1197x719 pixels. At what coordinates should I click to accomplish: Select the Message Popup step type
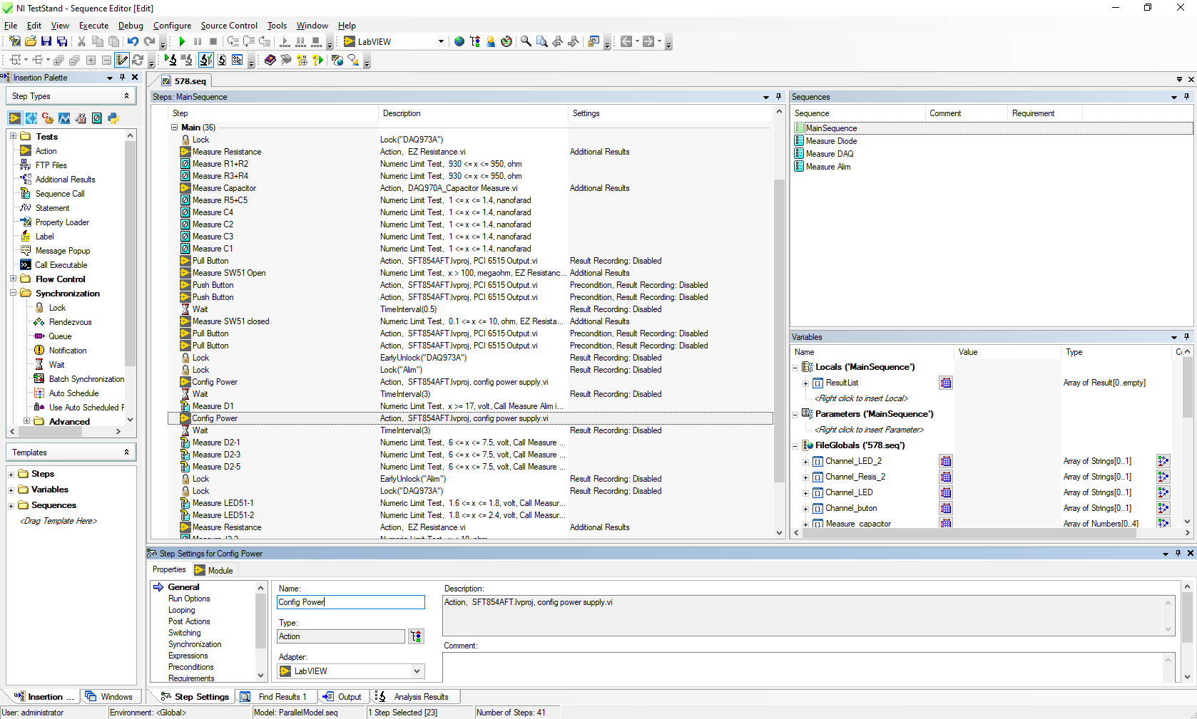coord(64,250)
